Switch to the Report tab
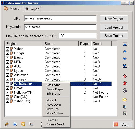The image size is (135, 129). coord(32,9)
